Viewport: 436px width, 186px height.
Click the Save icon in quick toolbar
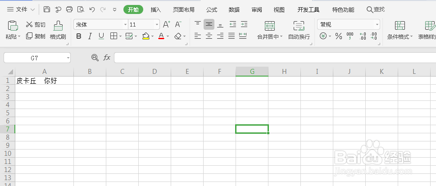click(x=47, y=9)
